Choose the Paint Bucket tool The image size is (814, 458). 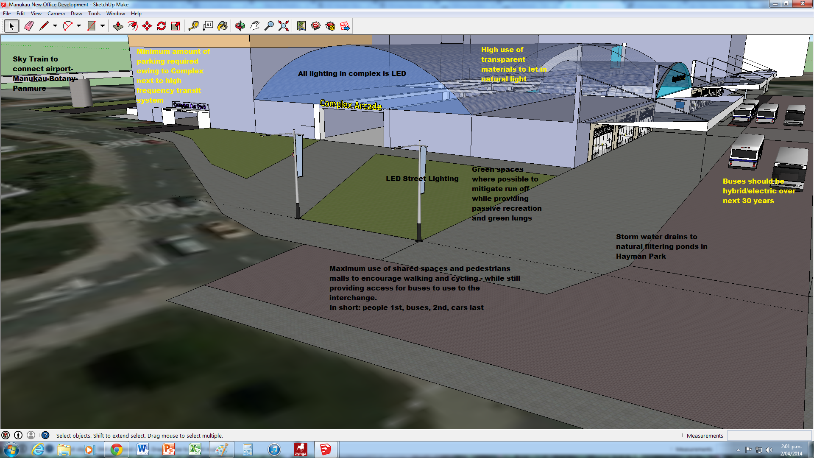(x=222, y=26)
